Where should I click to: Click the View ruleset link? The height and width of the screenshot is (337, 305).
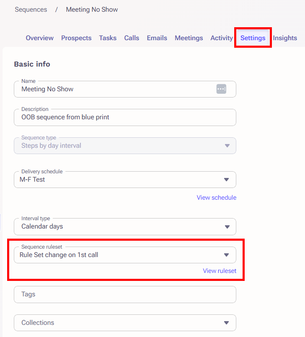click(220, 271)
